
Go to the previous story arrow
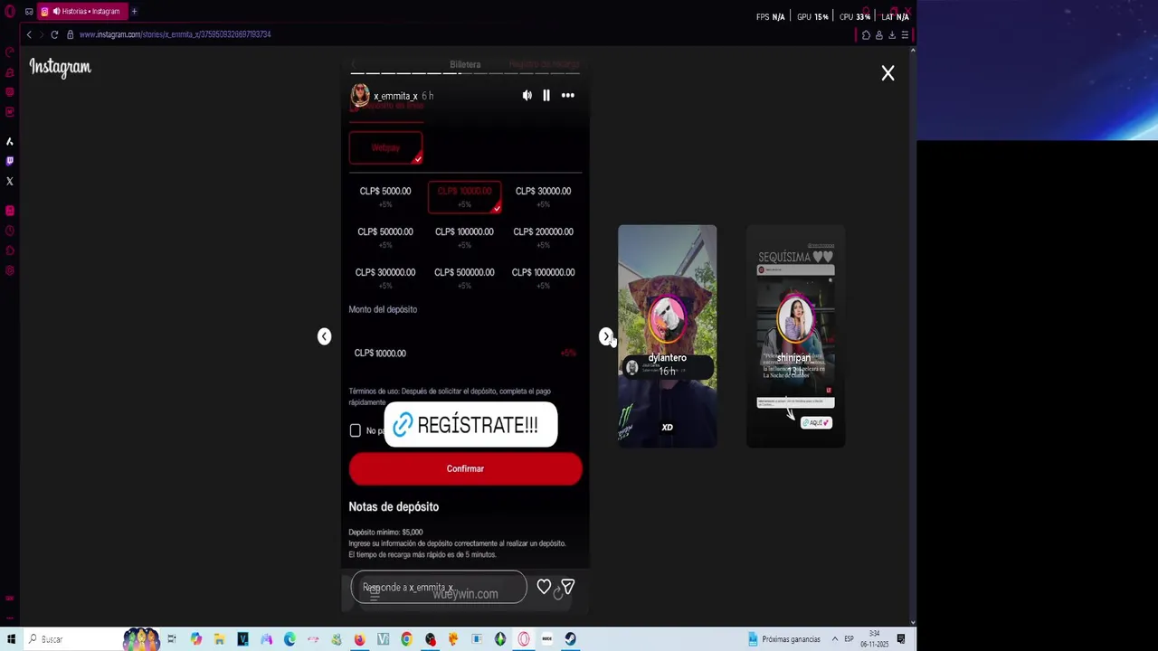[x=324, y=336]
